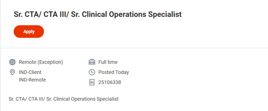Click the briefcase icon next to Full time

click(92, 62)
